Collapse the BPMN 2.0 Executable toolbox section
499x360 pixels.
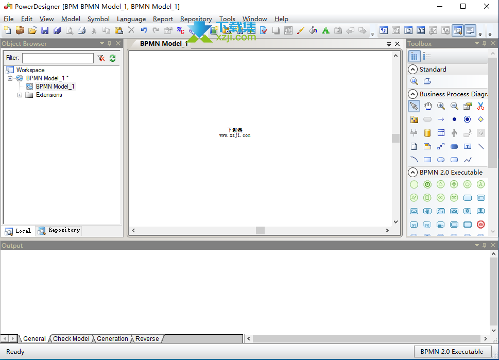pos(413,172)
